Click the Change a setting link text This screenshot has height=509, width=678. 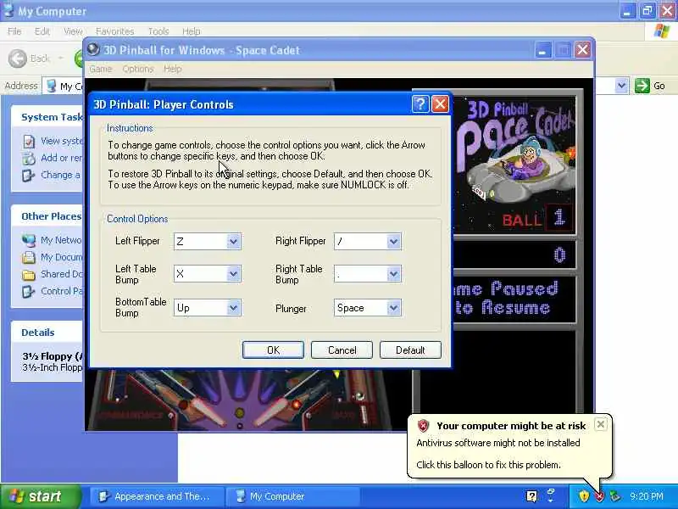tap(60, 175)
